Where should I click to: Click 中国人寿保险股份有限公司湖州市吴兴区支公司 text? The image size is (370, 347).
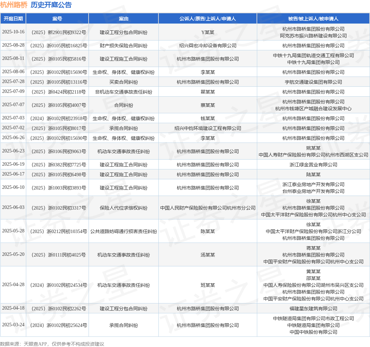tap(313, 285)
